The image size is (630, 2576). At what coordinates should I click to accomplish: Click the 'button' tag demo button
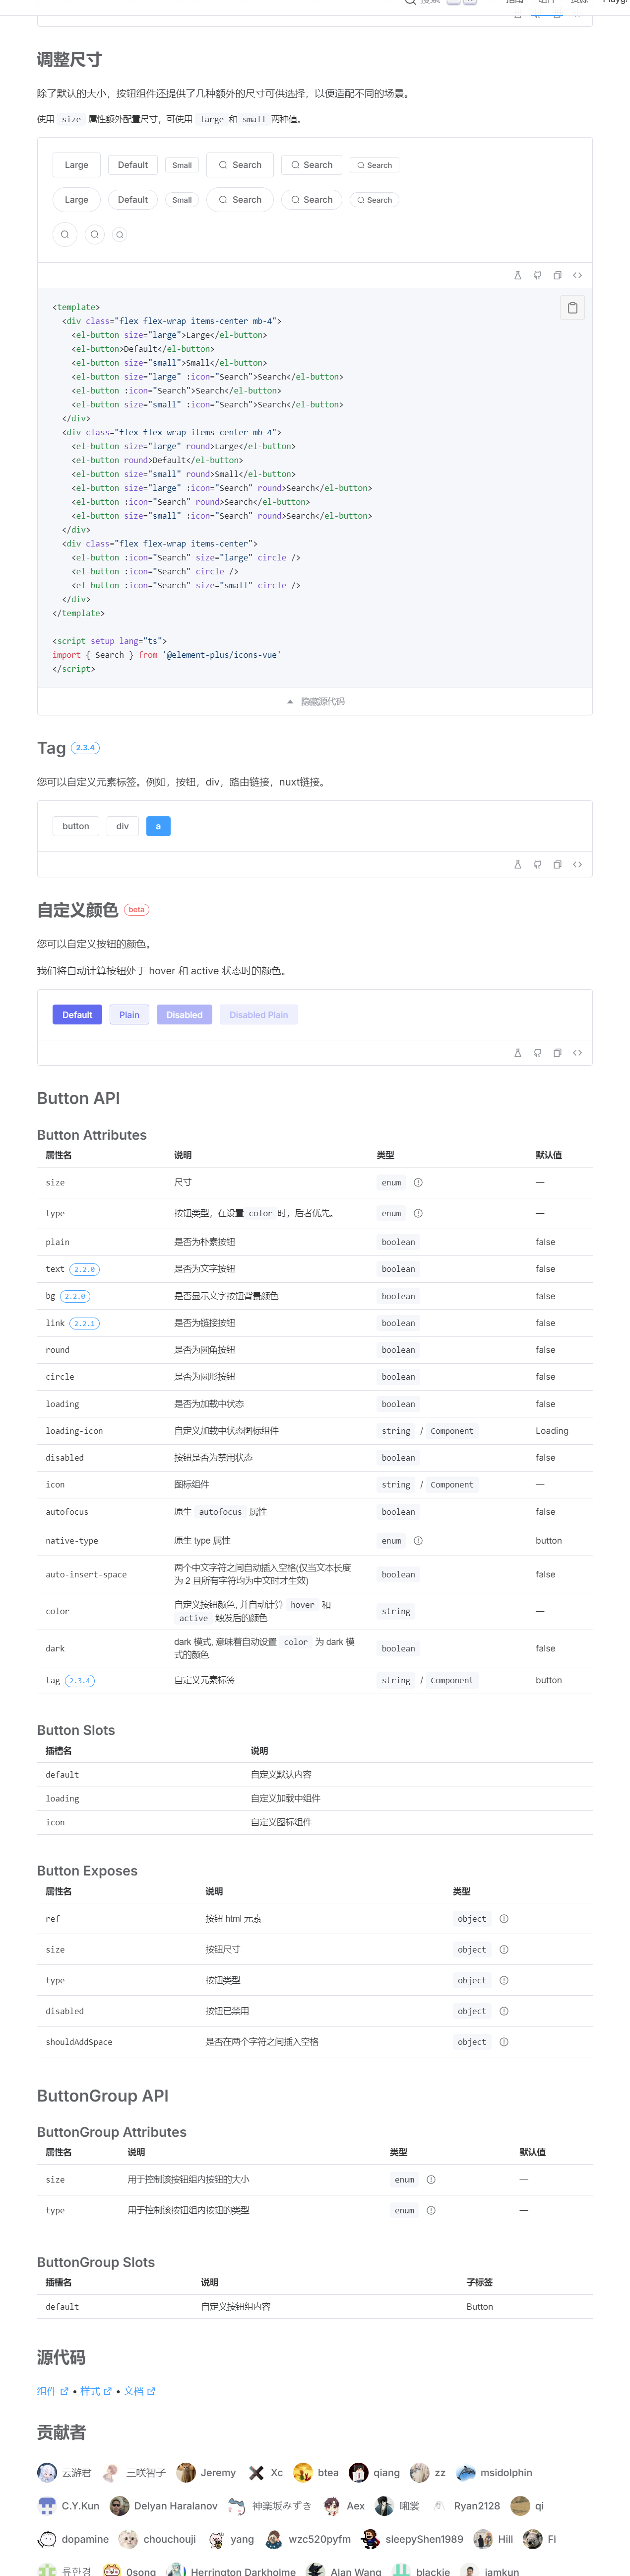point(76,826)
